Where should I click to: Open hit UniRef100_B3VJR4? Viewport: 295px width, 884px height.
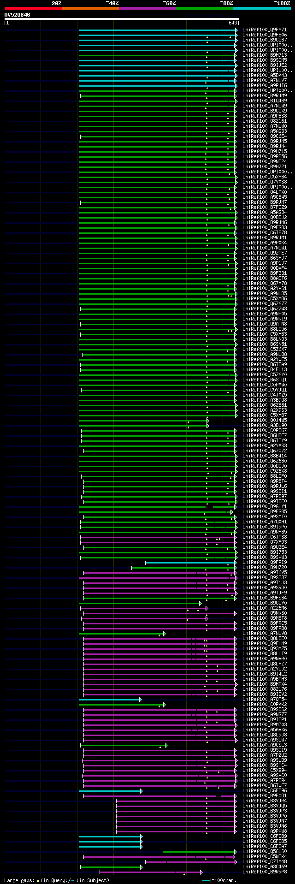tap(265, 801)
